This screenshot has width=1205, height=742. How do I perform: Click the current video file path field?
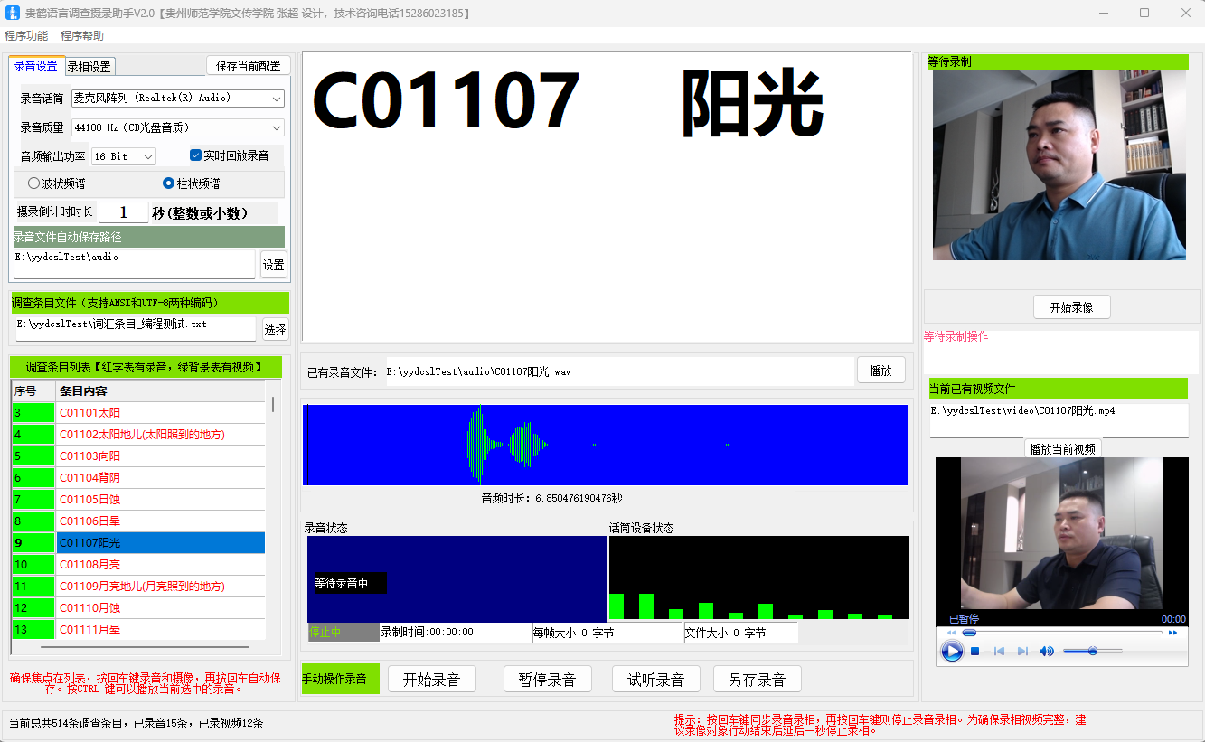coord(1059,418)
